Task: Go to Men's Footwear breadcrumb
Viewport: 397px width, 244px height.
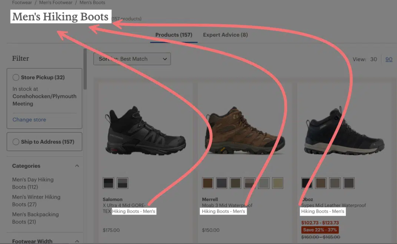Action: click(57, 3)
